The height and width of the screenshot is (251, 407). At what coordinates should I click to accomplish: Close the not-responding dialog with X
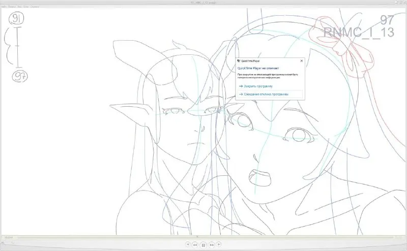point(301,60)
